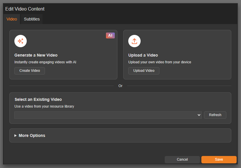The width and height of the screenshot is (241, 168).
Task: Click the Create Video button
Action: pos(30,71)
